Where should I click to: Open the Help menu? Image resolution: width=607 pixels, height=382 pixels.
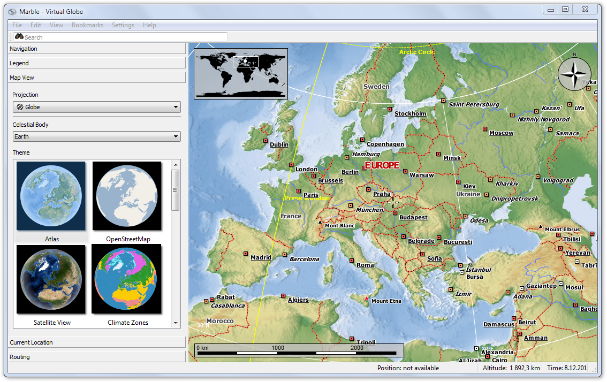pyautogui.click(x=149, y=25)
